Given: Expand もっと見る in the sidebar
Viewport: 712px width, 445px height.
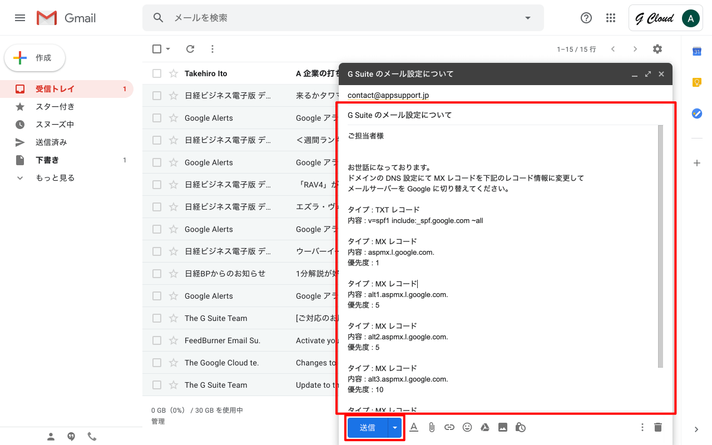Looking at the screenshot, I should coord(55,178).
